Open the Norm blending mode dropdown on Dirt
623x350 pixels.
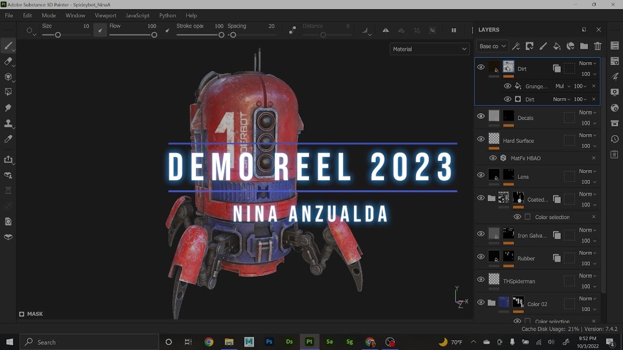586,63
